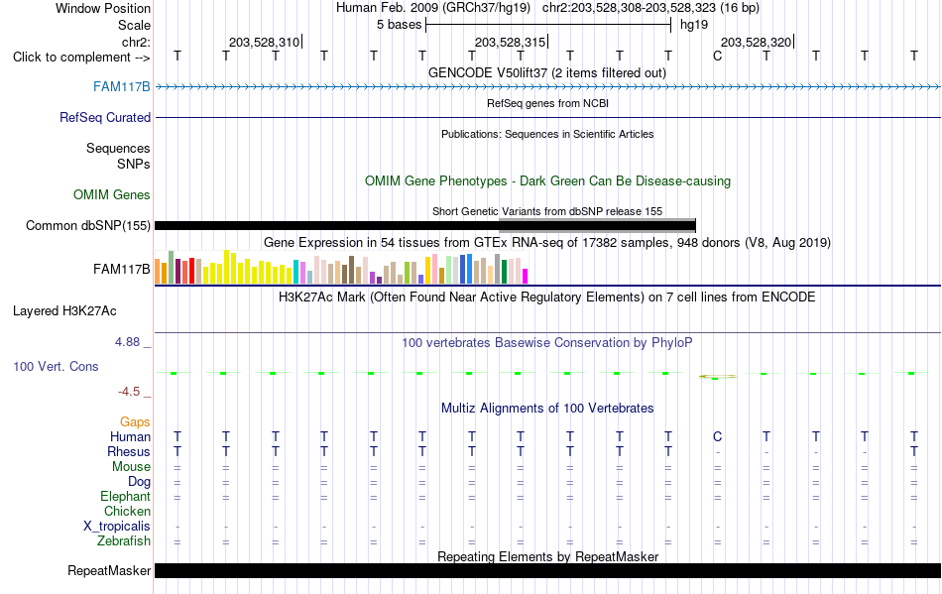
Task: Click the H3K27Ac Mark track title
Action: click(547, 297)
